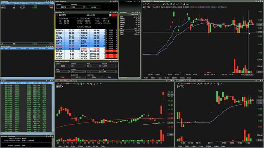Click red triangle beside BNTX in Level 2
Screen dimensions: 264x148
(57, 15)
